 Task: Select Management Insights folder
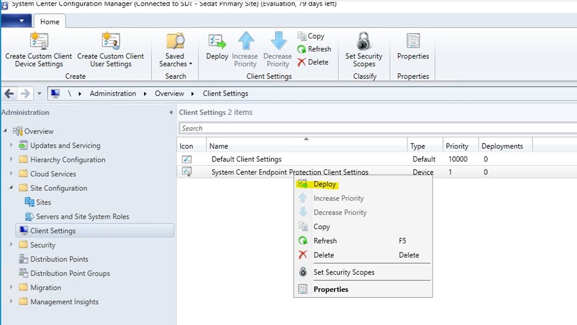point(65,302)
